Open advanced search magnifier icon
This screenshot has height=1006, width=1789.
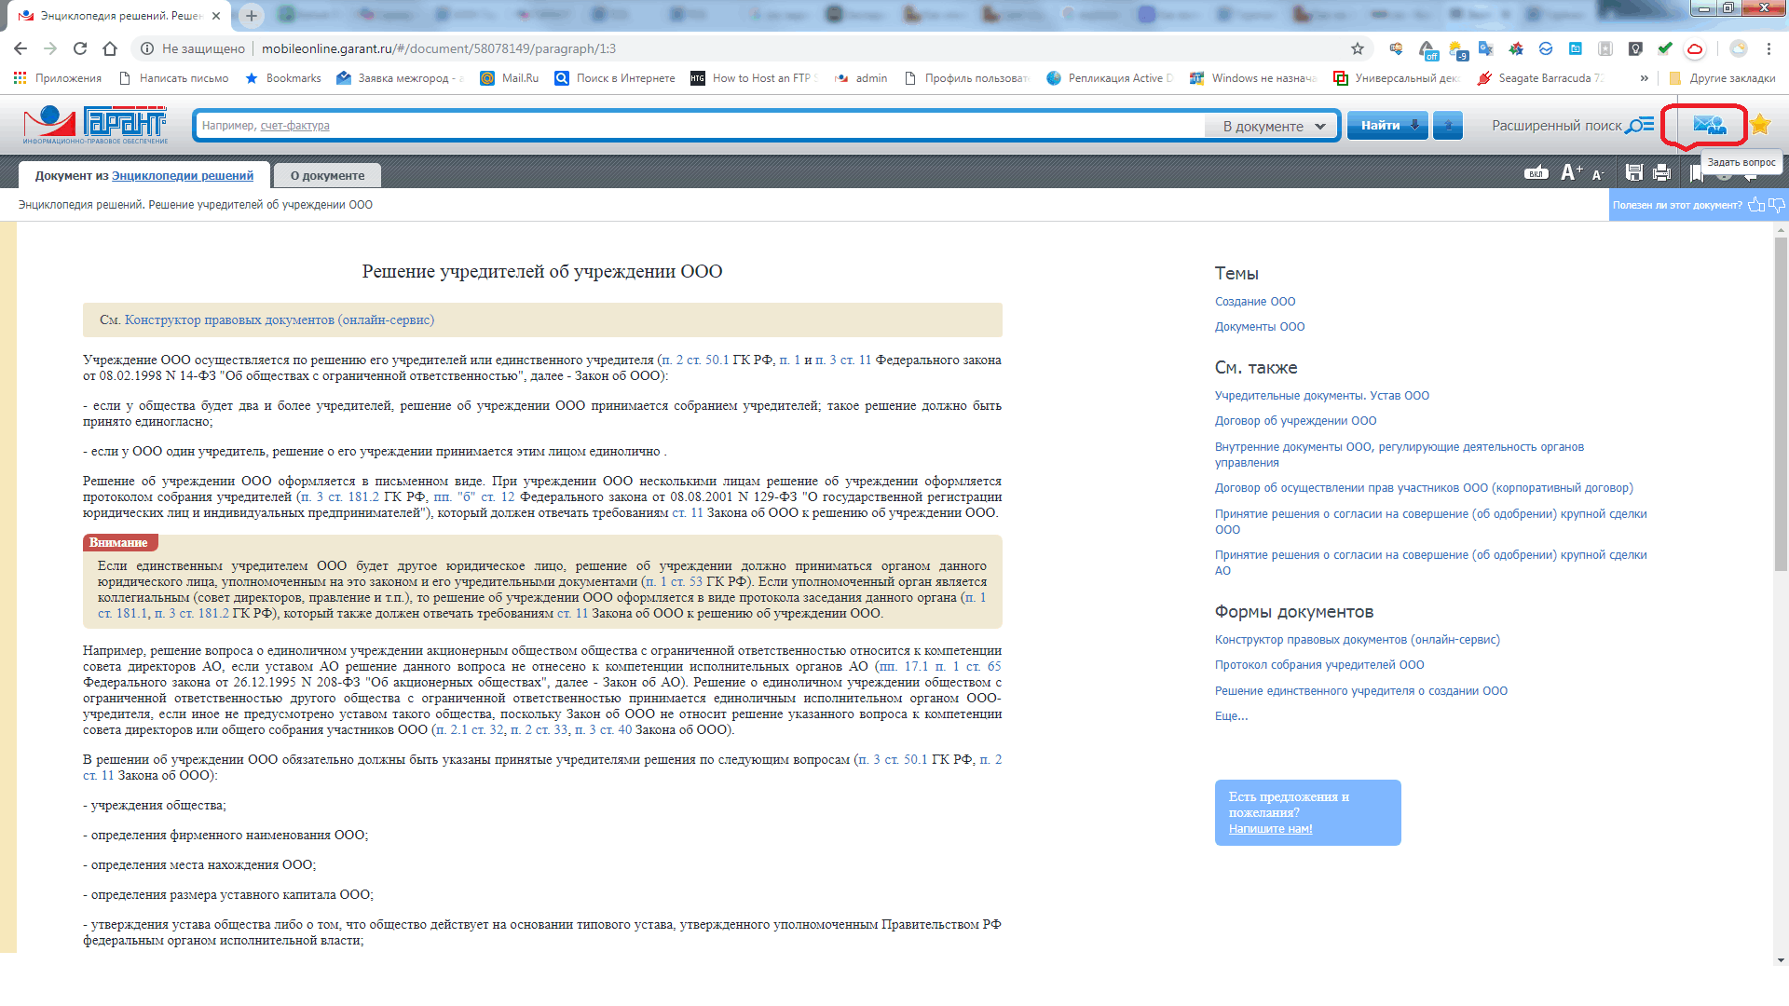(x=1640, y=125)
